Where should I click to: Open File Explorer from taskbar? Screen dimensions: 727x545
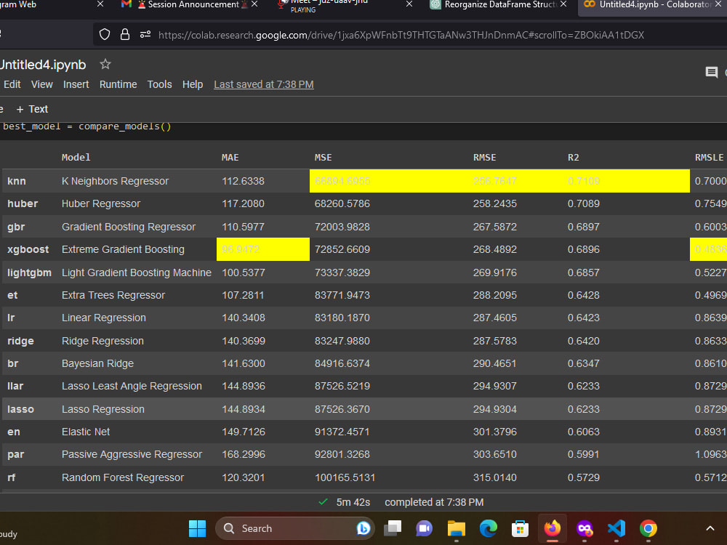[x=457, y=528]
